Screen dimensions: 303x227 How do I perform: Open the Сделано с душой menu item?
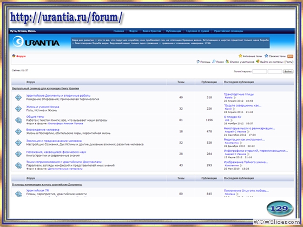(197, 31)
